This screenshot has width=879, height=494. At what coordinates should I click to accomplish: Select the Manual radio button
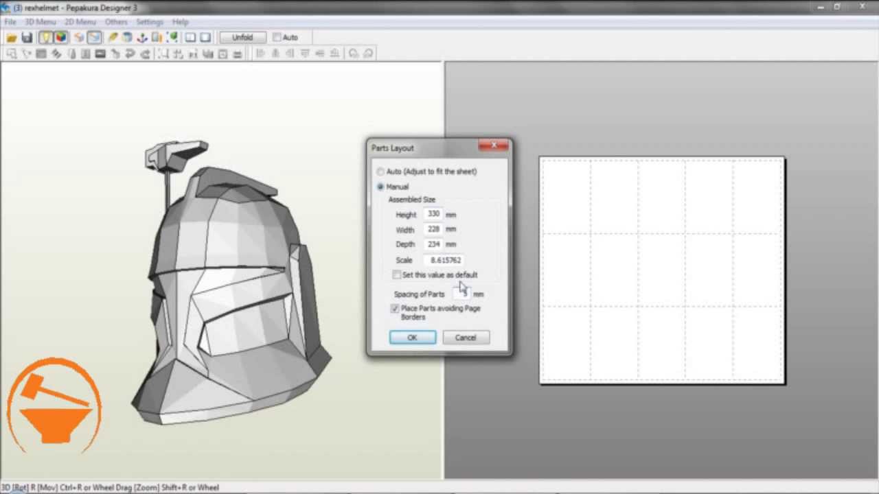tap(380, 187)
